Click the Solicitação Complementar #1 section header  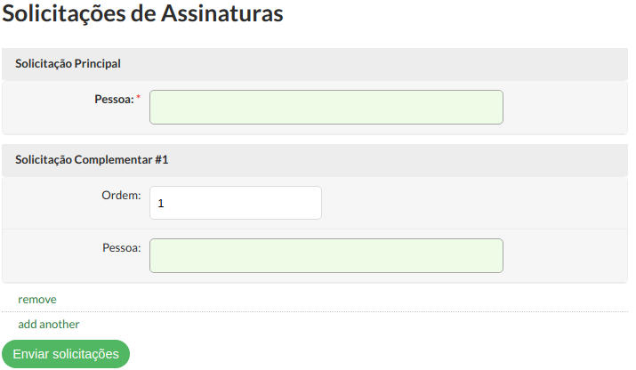(x=92, y=160)
